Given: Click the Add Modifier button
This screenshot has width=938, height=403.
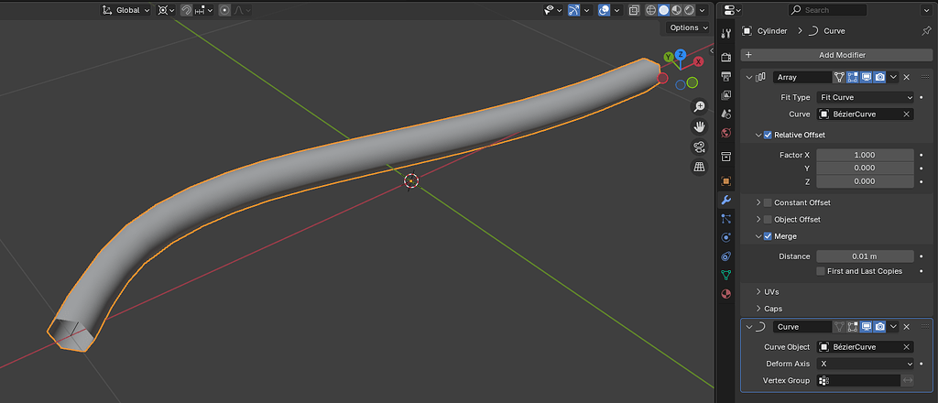Looking at the screenshot, I should (836, 55).
